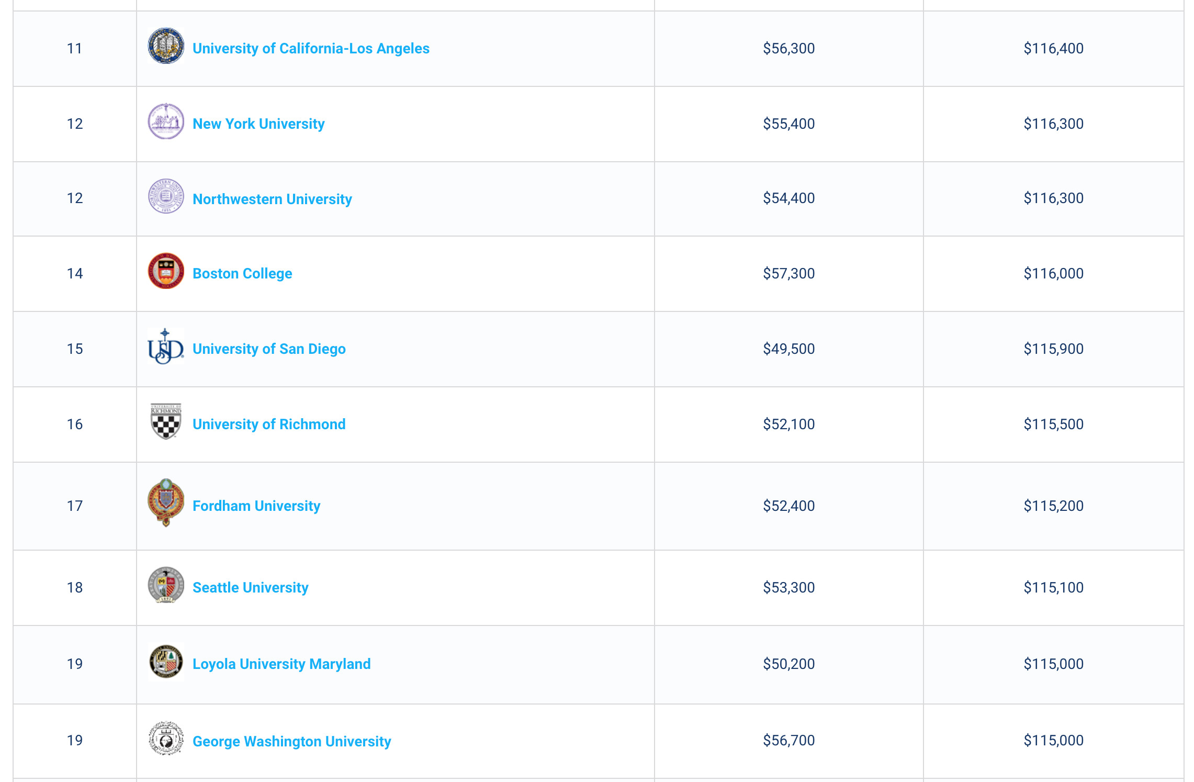Click the UCLA seal logo
Screen dimensions: 1194x782
[x=166, y=46]
